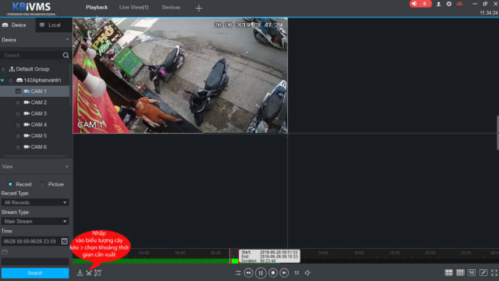
Task: Open calendar icon beside Time field
Action: pos(64,241)
